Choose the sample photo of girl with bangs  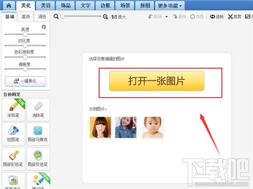(x=100, y=127)
